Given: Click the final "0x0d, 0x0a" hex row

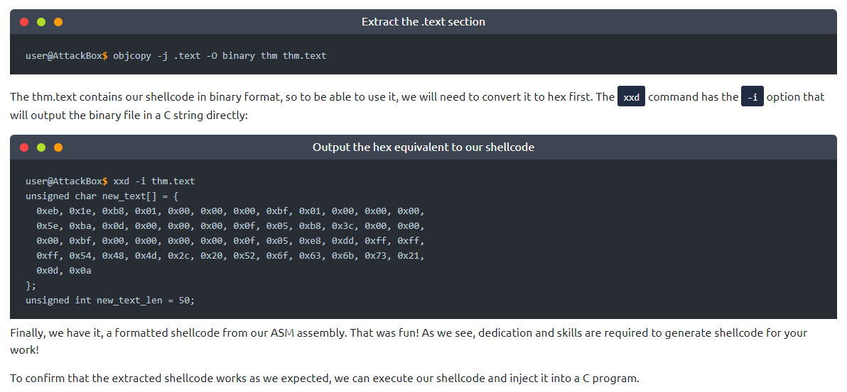Looking at the screenshot, I should click(x=64, y=270).
